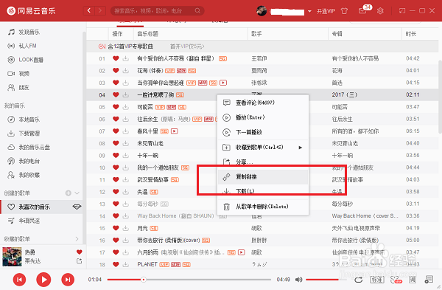The height and width of the screenshot is (290, 442).
Task: Select 华语民谣 playlist
Action: [x=24, y=221]
